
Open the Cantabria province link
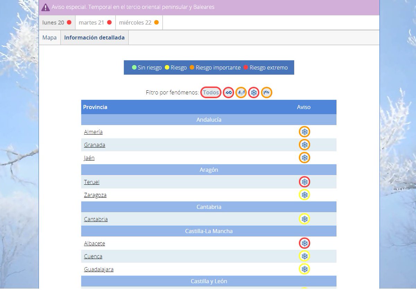coord(96,219)
